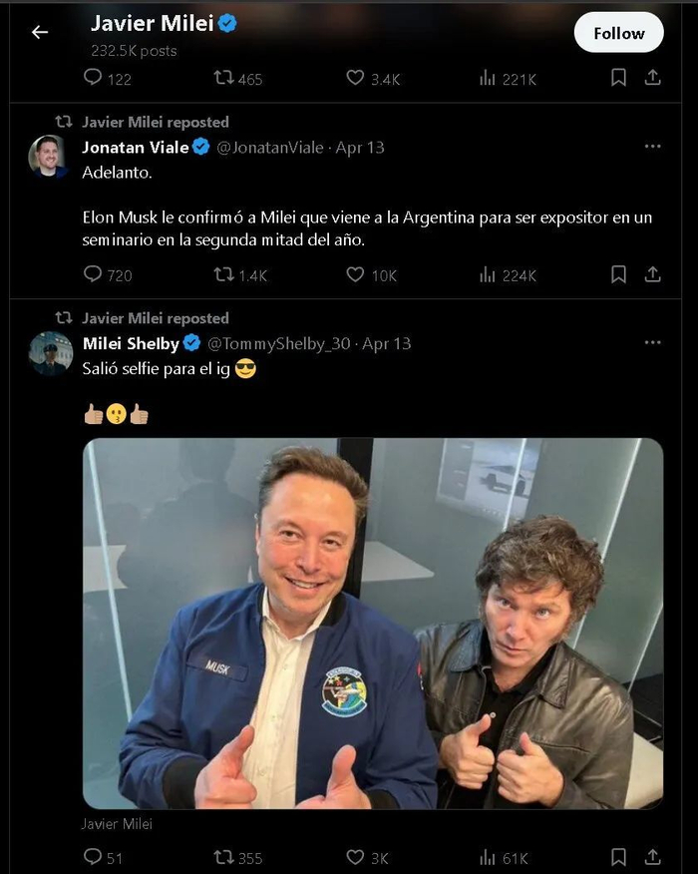698x874 pixels.
Task: Open the @TommyShelby_30 profile link
Action: 278,343
